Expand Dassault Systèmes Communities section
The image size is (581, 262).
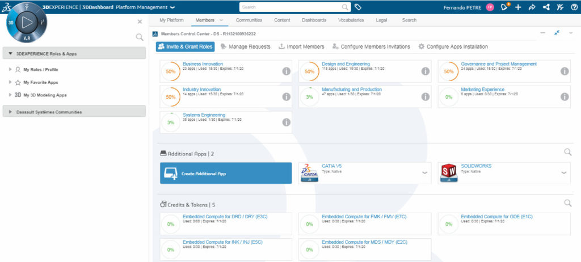click(x=10, y=112)
